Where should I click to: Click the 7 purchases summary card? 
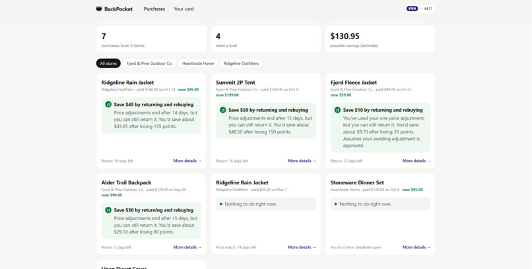[151, 39]
